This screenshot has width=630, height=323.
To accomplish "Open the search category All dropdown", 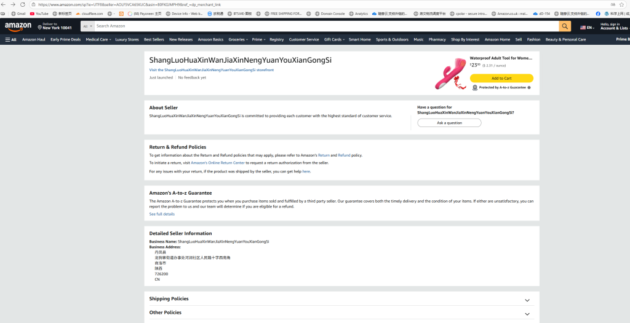I will click(x=86, y=26).
